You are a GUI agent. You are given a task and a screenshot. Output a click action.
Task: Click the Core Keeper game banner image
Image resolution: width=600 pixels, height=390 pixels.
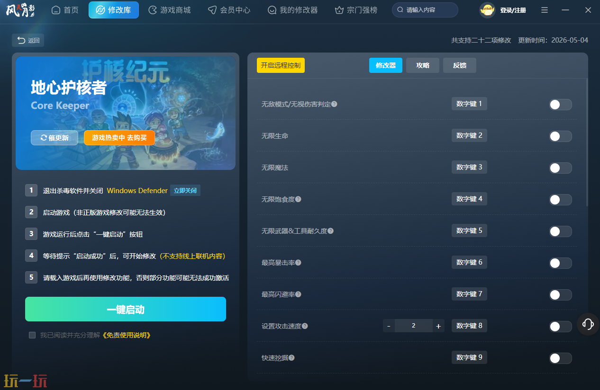126,113
